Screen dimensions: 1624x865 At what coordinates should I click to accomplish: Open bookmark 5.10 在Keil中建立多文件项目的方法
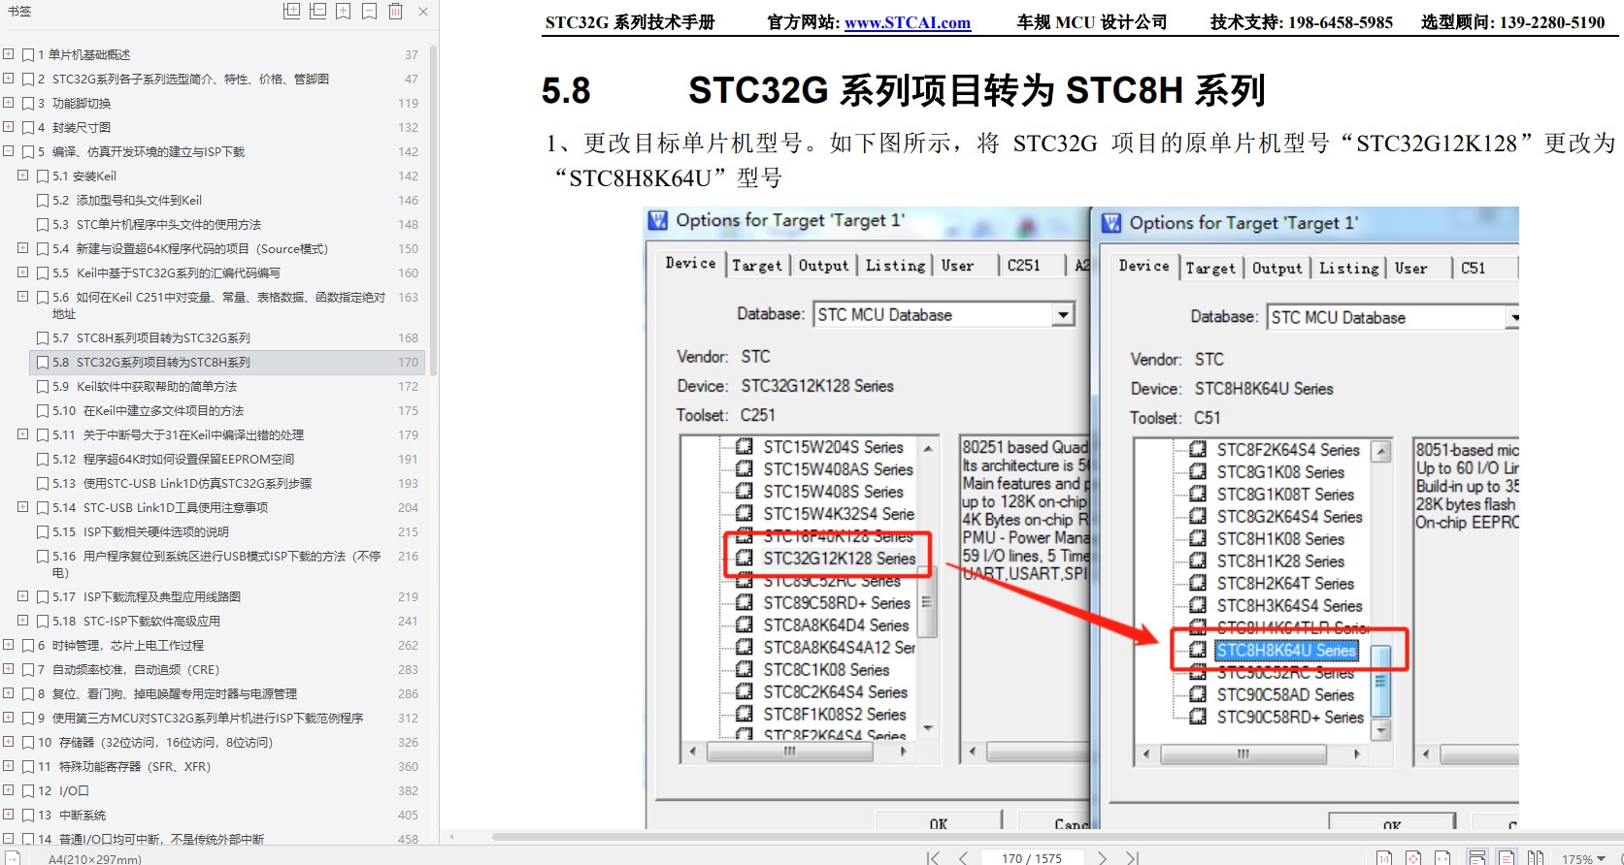tap(149, 411)
